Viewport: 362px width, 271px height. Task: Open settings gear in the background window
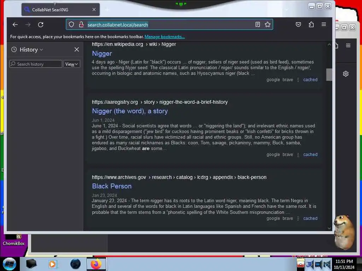tap(346, 74)
